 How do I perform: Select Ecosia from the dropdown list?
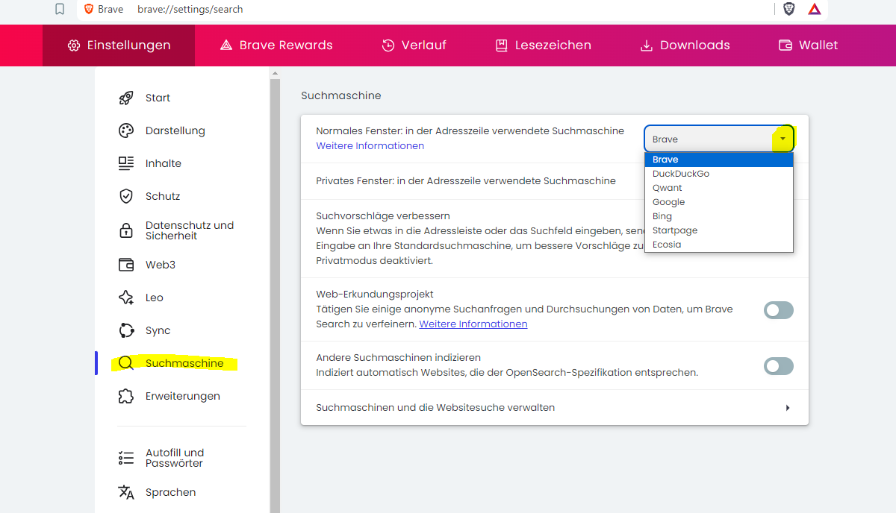[x=719, y=245]
